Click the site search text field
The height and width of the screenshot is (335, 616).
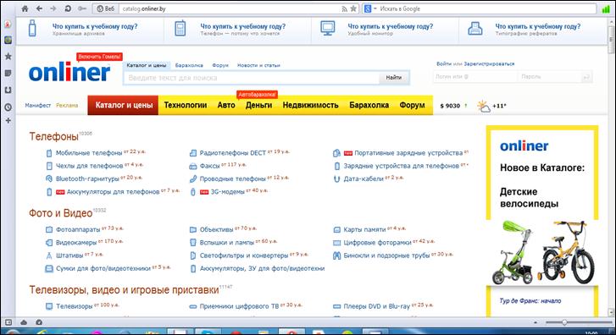(252, 78)
